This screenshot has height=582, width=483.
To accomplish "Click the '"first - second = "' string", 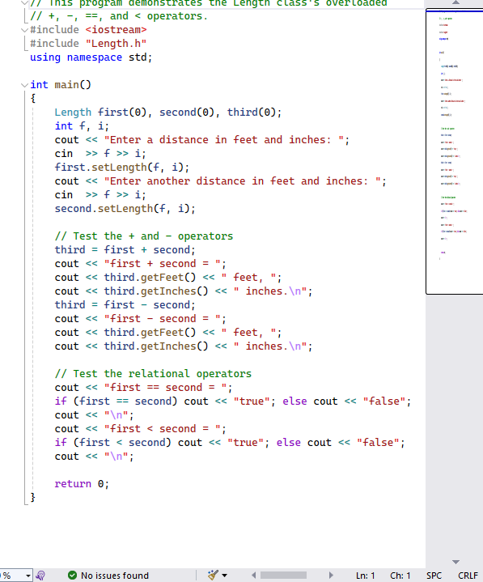I will coord(163,318).
